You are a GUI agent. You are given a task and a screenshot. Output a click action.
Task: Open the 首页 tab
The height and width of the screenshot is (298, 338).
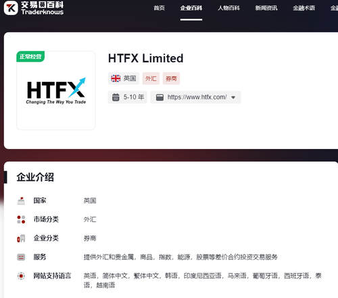pos(160,8)
